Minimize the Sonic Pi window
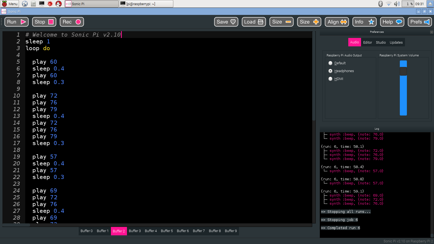Viewport: 434px width, 244px height. point(419,11)
